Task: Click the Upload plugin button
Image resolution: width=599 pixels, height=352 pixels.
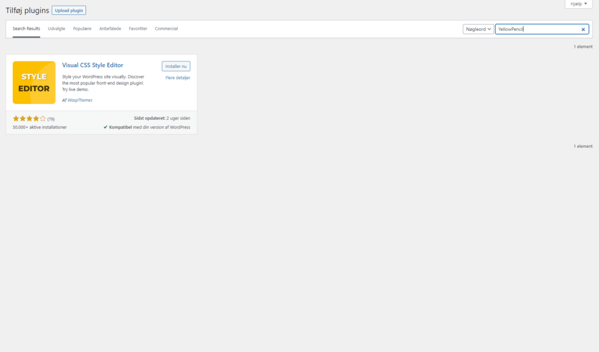Action: point(69,11)
